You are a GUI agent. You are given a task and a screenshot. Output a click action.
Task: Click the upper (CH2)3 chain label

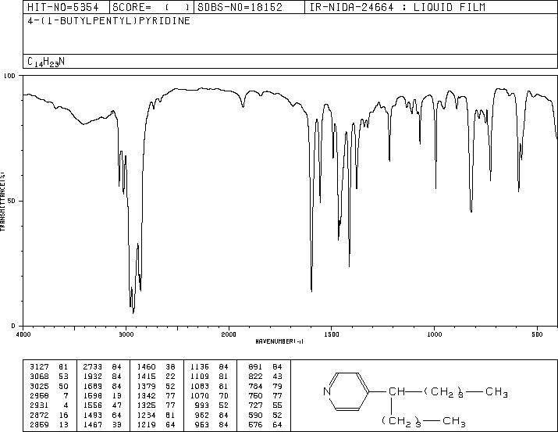pos(444,392)
